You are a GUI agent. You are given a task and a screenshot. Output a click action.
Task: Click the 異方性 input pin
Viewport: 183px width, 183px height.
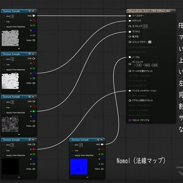[x=130, y=37]
